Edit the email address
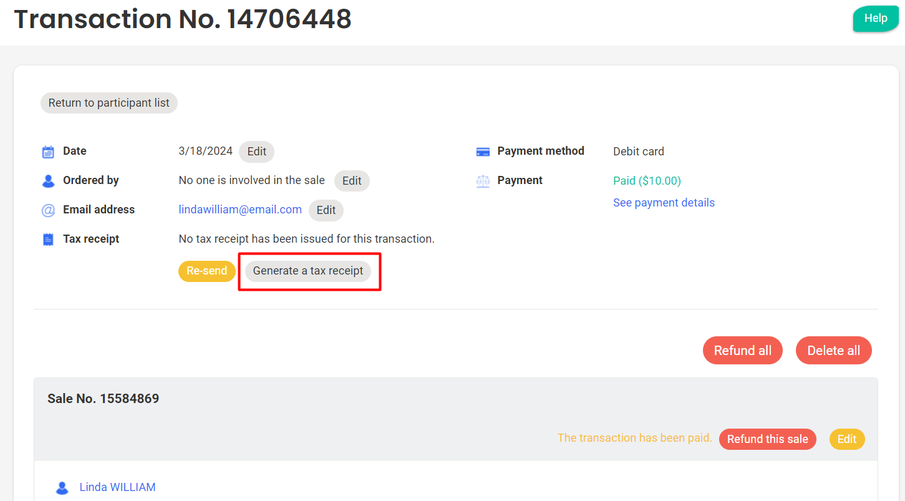Image resolution: width=905 pixels, height=501 pixels. [x=326, y=210]
